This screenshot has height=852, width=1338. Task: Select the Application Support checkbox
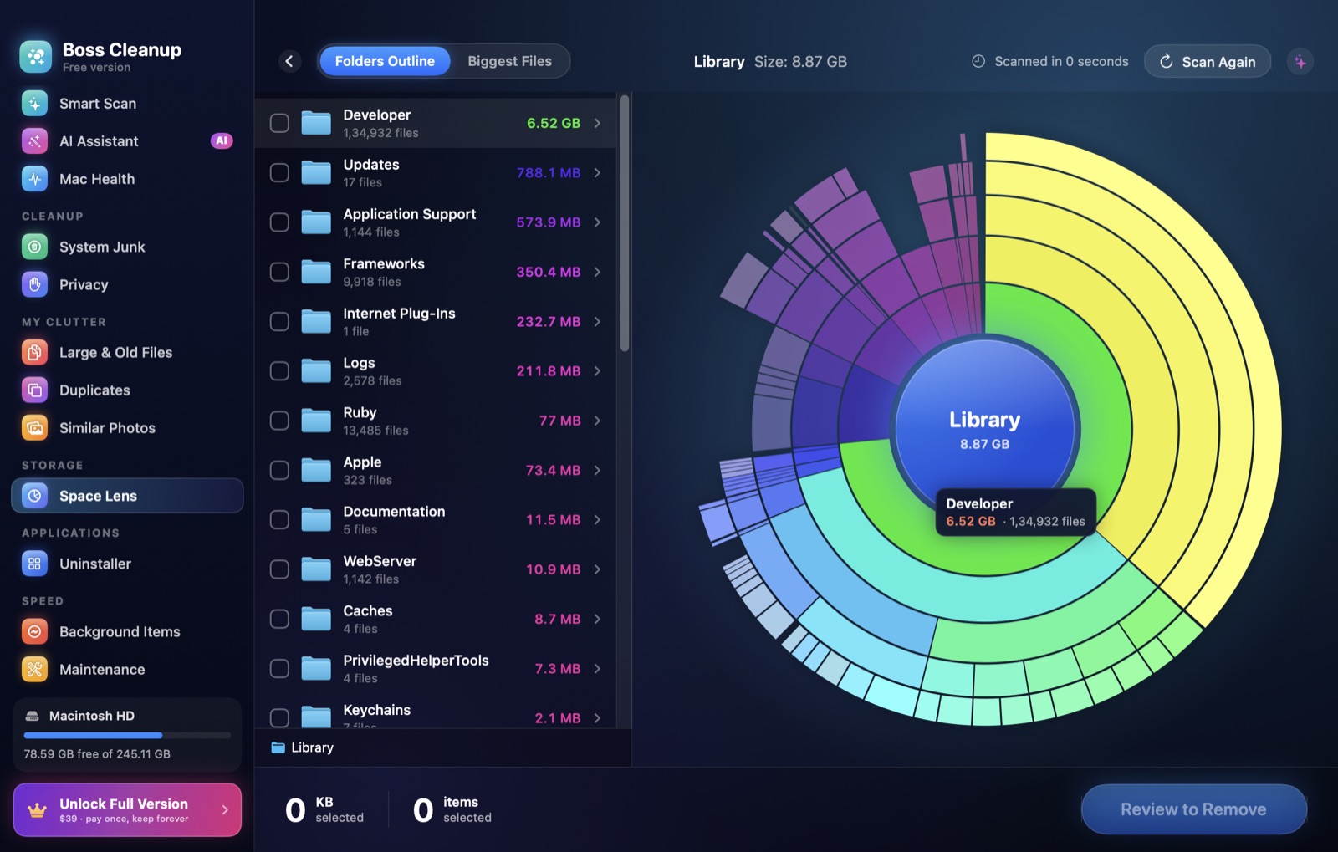point(279,222)
